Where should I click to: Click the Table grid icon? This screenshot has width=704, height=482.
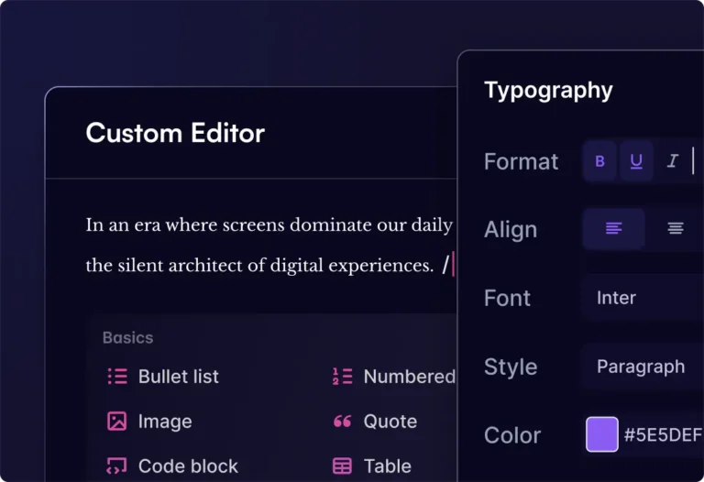(342, 466)
